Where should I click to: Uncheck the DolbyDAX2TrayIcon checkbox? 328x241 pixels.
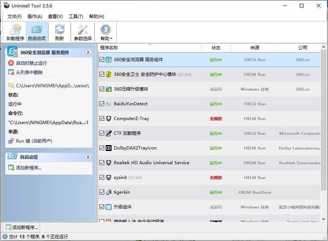(102, 148)
